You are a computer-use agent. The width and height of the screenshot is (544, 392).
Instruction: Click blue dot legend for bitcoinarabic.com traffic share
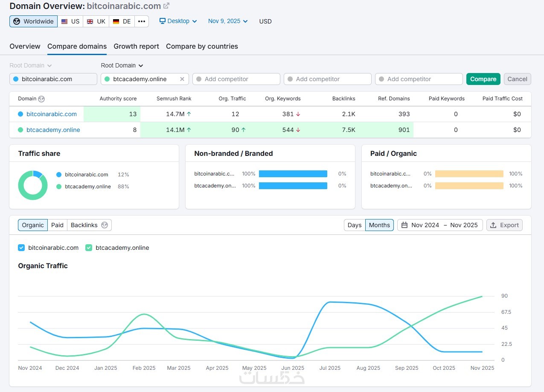58,175
